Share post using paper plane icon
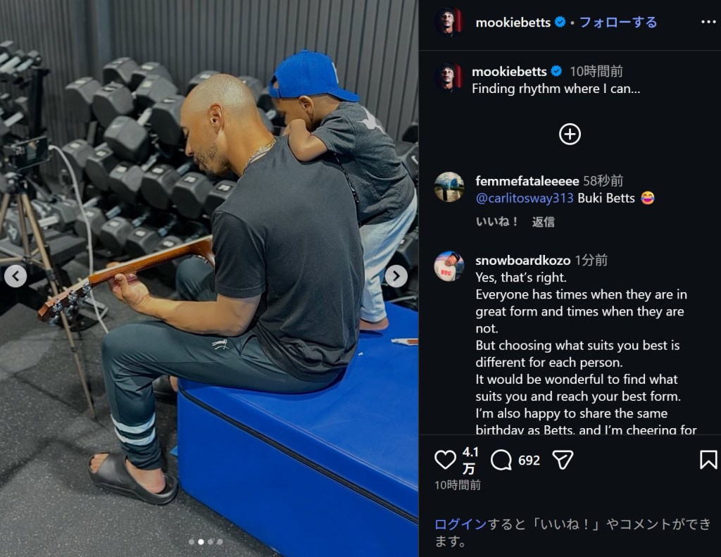This screenshot has height=557, width=721. [563, 460]
